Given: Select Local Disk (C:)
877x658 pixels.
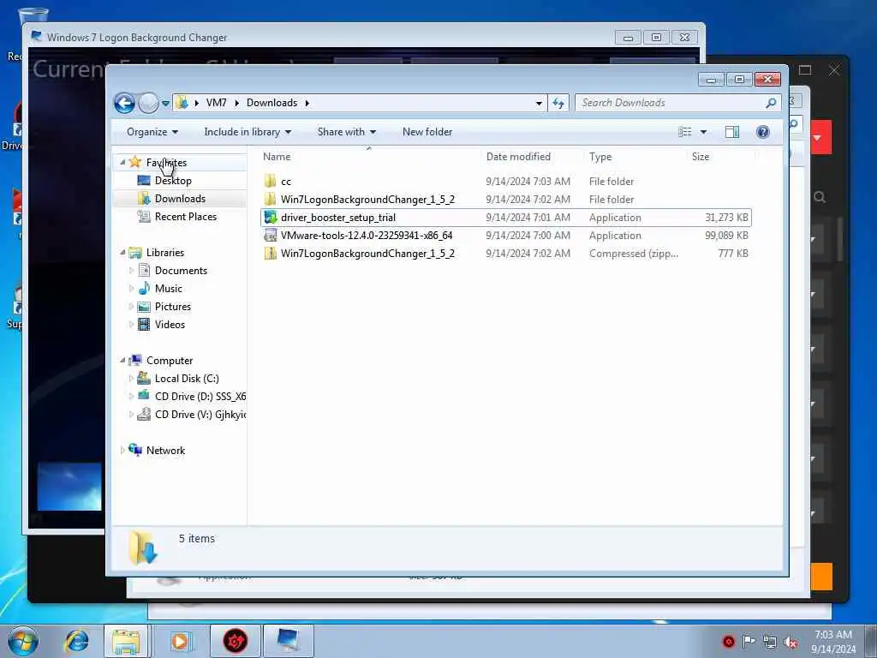Looking at the screenshot, I should (x=186, y=379).
